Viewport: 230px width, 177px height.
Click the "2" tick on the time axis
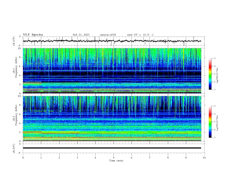pos(59,158)
